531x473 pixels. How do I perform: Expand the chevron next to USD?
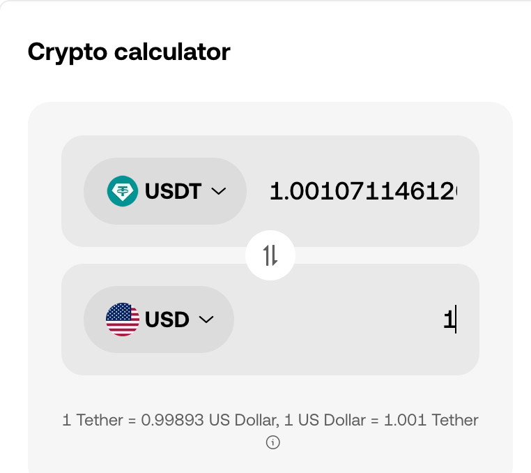(x=206, y=320)
